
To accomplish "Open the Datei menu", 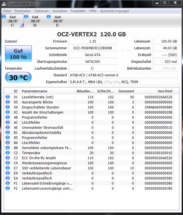I will click(x=7, y=11).
